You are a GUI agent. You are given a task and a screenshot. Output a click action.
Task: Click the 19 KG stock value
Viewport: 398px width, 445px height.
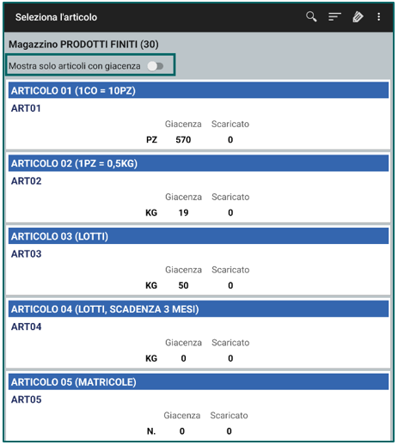[183, 212]
